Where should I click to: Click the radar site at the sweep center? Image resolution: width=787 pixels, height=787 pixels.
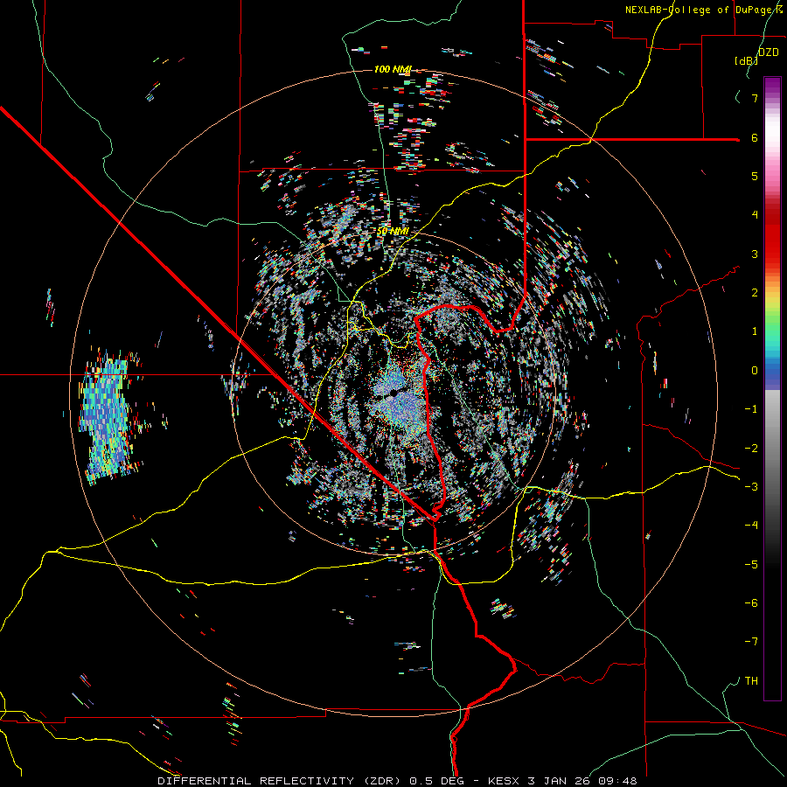click(x=394, y=394)
